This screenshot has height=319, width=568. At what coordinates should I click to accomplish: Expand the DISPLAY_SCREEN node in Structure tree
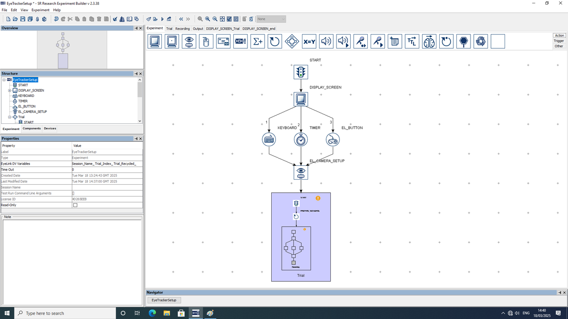[9, 90]
